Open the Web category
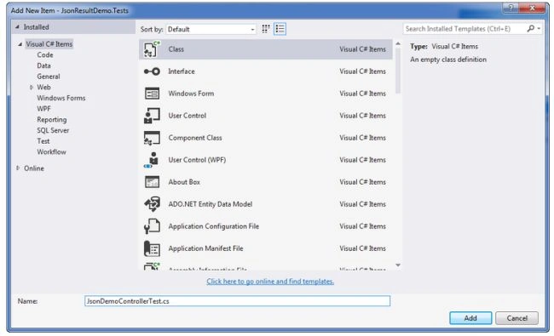Screen dimensions: 554x336 pos(43,87)
